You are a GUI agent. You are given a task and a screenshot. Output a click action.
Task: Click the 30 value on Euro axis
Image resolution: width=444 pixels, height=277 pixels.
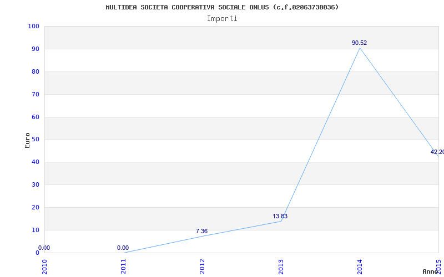point(36,184)
